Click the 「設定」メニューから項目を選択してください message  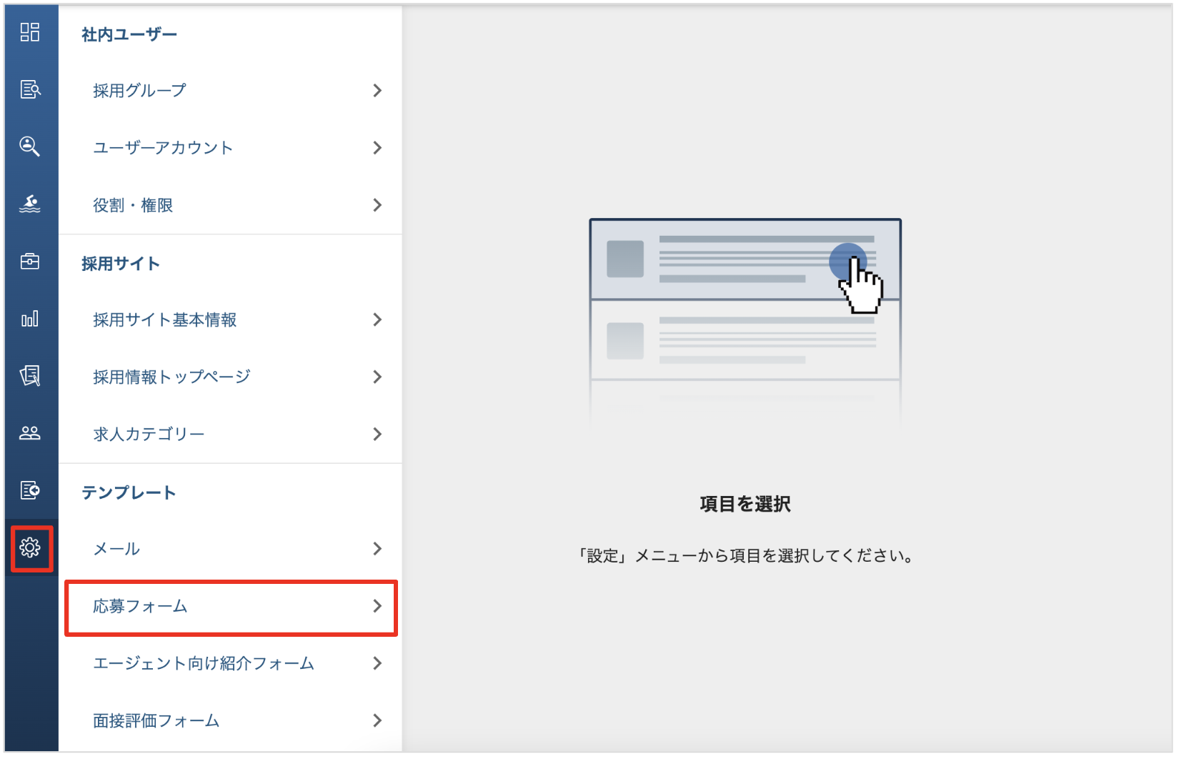[x=745, y=556]
